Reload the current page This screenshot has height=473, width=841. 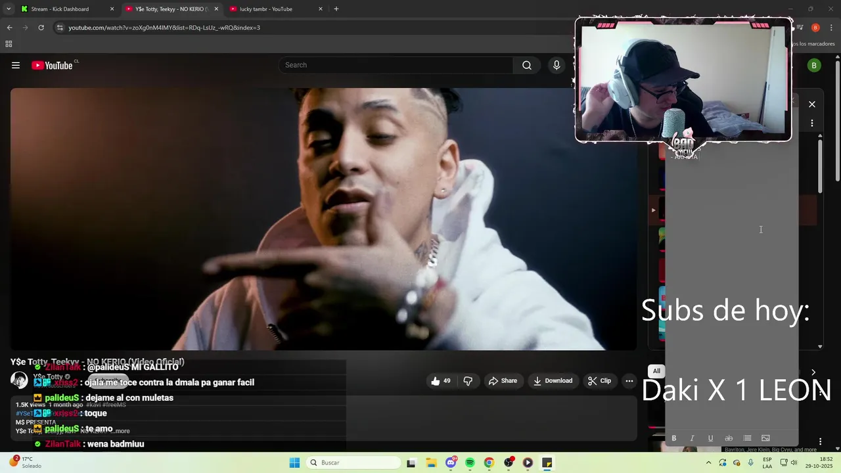click(x=41, y=28)
